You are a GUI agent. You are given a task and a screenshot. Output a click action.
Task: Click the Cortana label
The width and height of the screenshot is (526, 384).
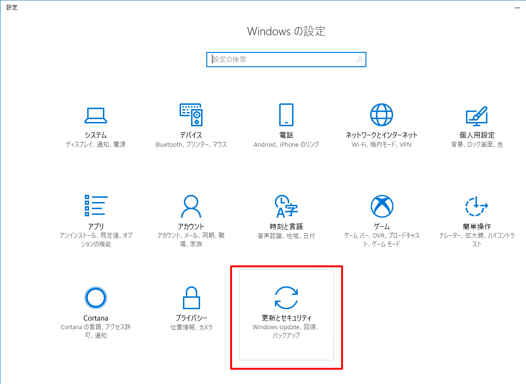96,318
